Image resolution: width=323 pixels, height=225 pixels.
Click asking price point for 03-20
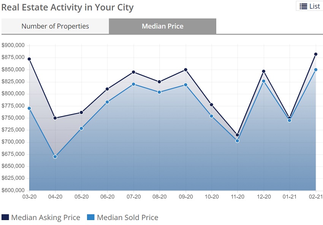[29, 59]
